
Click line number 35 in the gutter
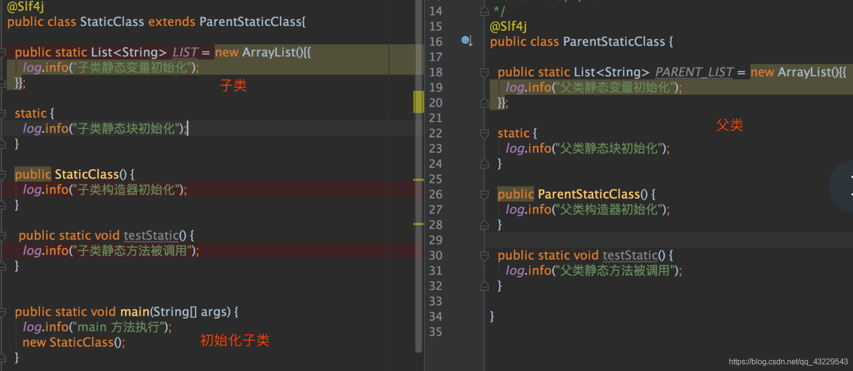pyautogui.click(x=436, y=331)
